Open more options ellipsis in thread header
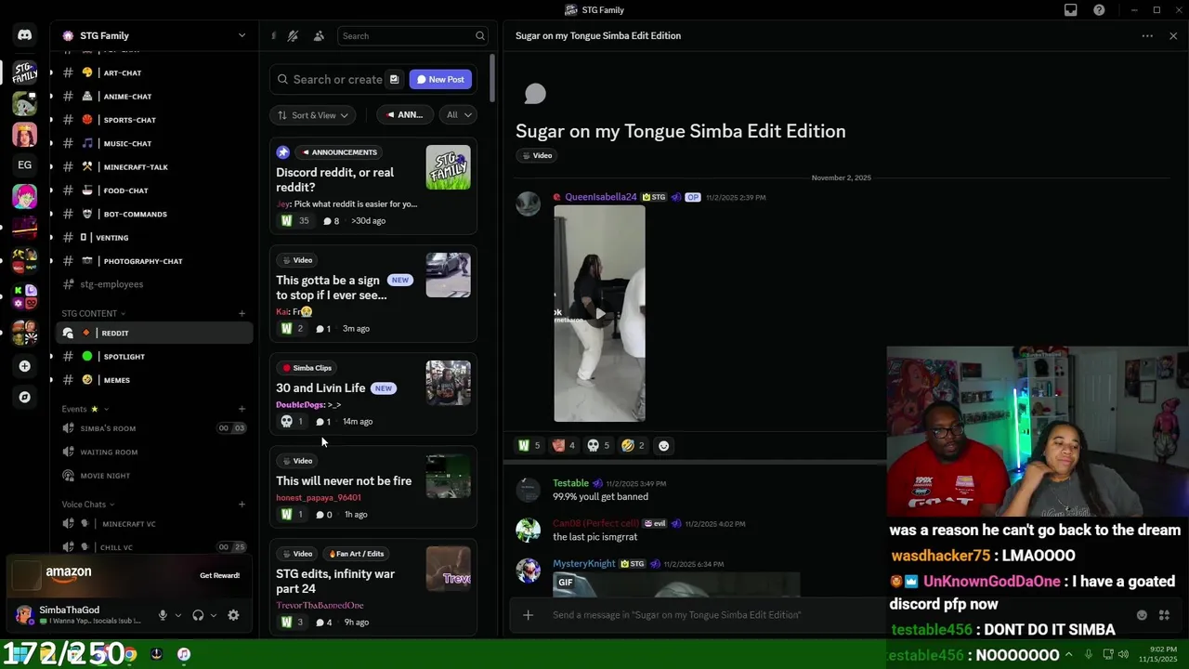1189x669 pixels. click(x=1147, y=36)
